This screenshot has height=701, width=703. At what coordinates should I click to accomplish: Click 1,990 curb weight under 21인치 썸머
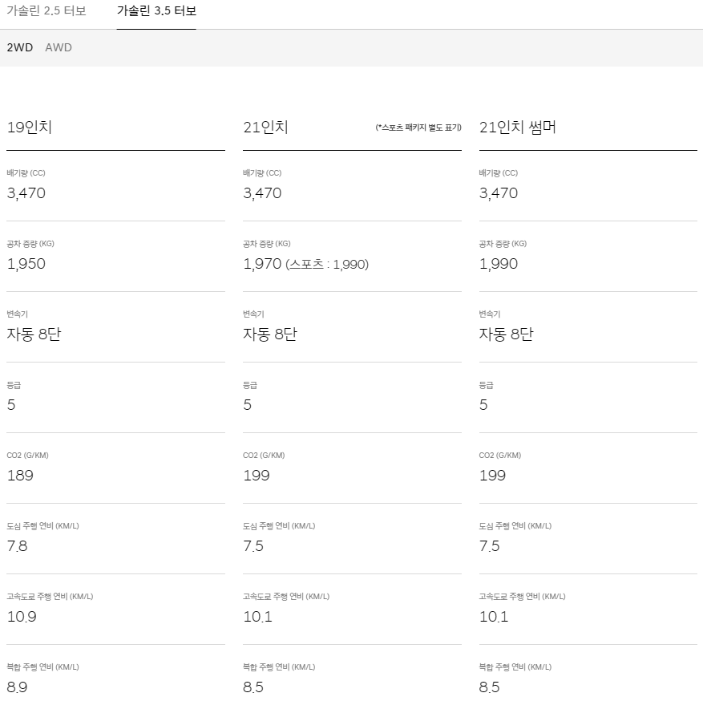[x=499, y=264]
